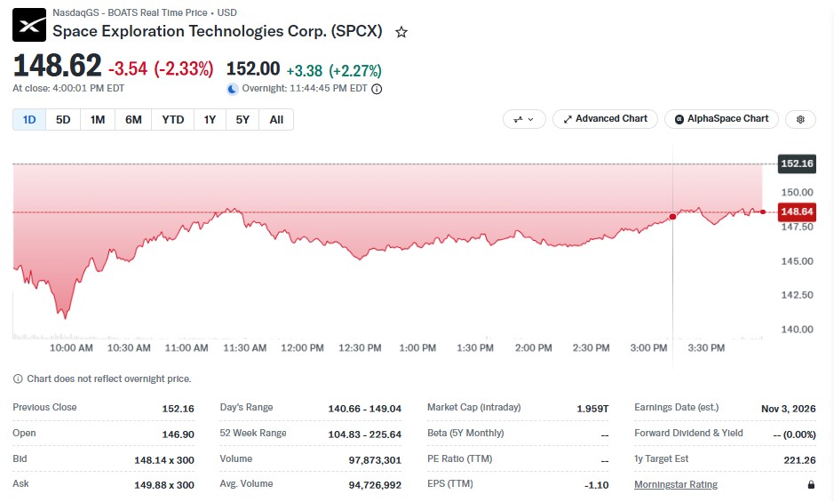Click the company name heading (SPCX)
This screenshot has width=834, height=502.
(x=218, y=31)
